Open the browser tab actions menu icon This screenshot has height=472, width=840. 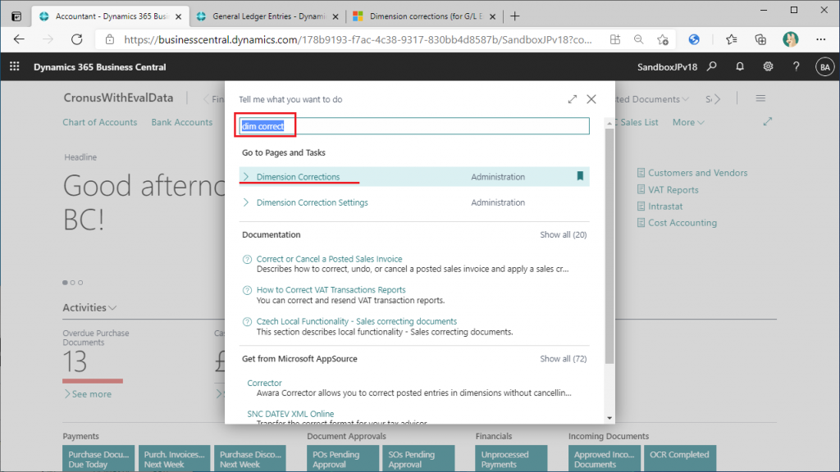[16, 16]
